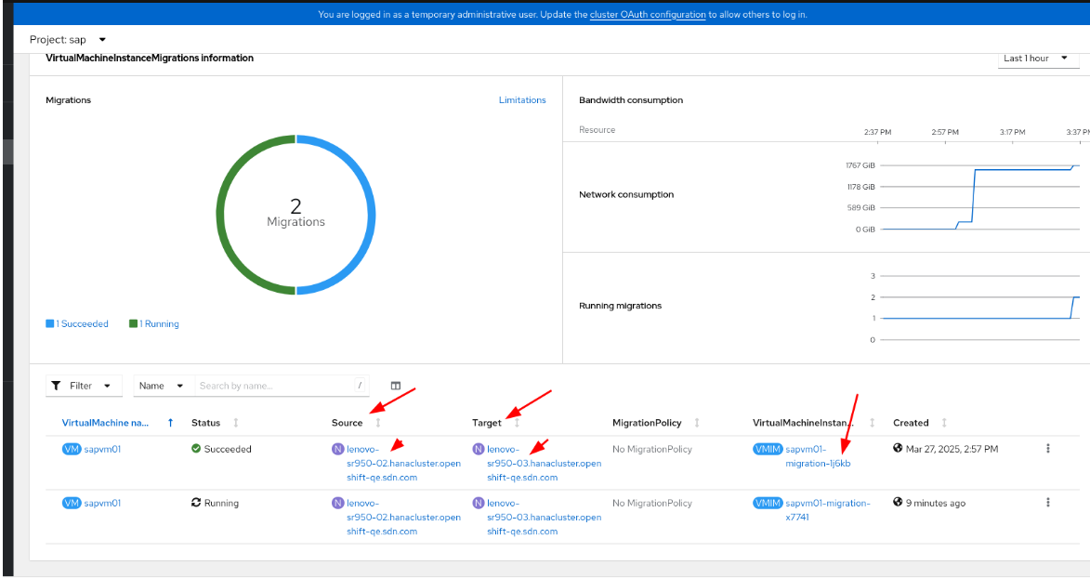
Task: Toggle the 1 Succeeded legend swatch
Action: 50,324
